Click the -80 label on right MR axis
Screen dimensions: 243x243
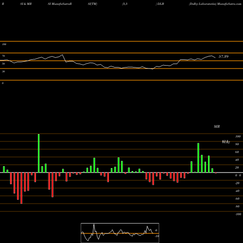(237, 207)
